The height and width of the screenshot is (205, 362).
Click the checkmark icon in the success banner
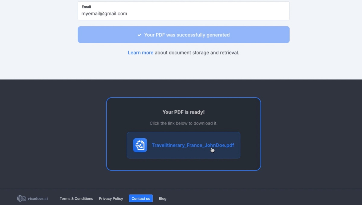(x=139, y=35)
